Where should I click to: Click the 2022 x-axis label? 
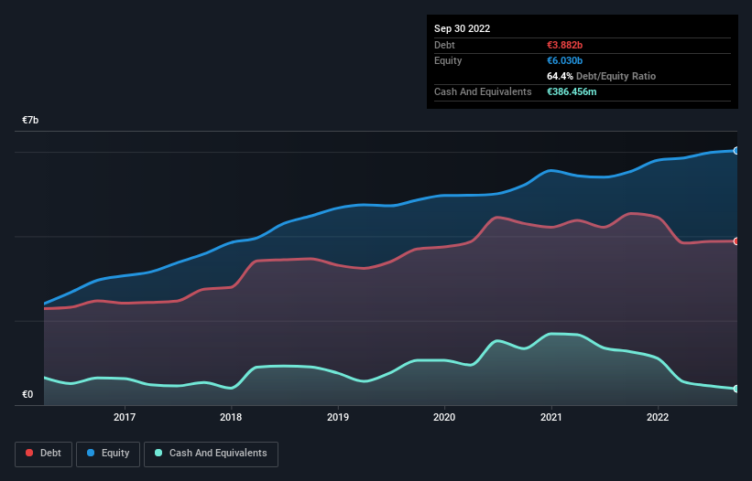pyautogui.click(x=658, y=417)
